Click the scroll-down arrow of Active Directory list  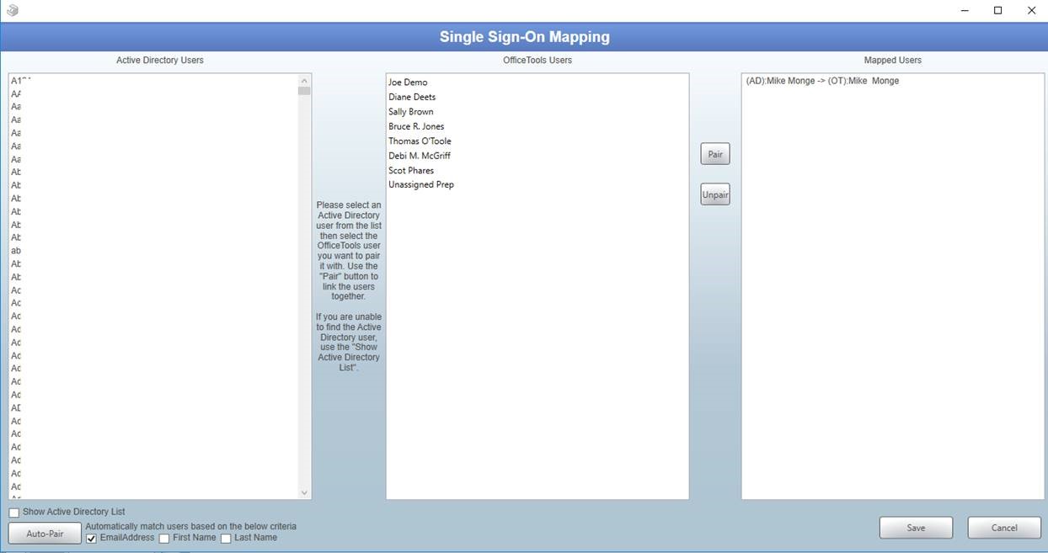point(304,493)
